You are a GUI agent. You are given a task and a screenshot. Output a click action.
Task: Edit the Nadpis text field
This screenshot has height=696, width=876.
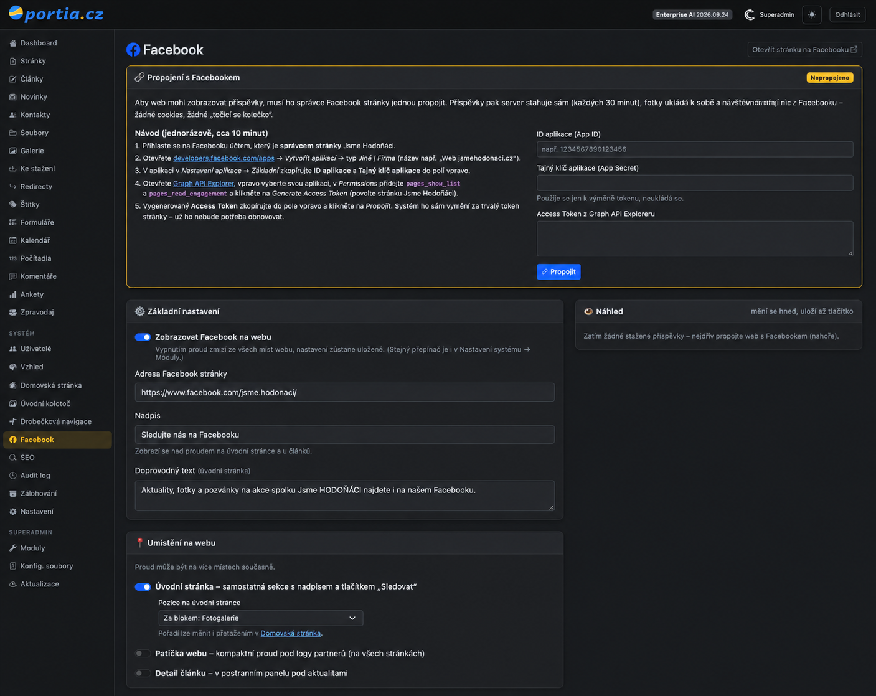click(344, 435)
